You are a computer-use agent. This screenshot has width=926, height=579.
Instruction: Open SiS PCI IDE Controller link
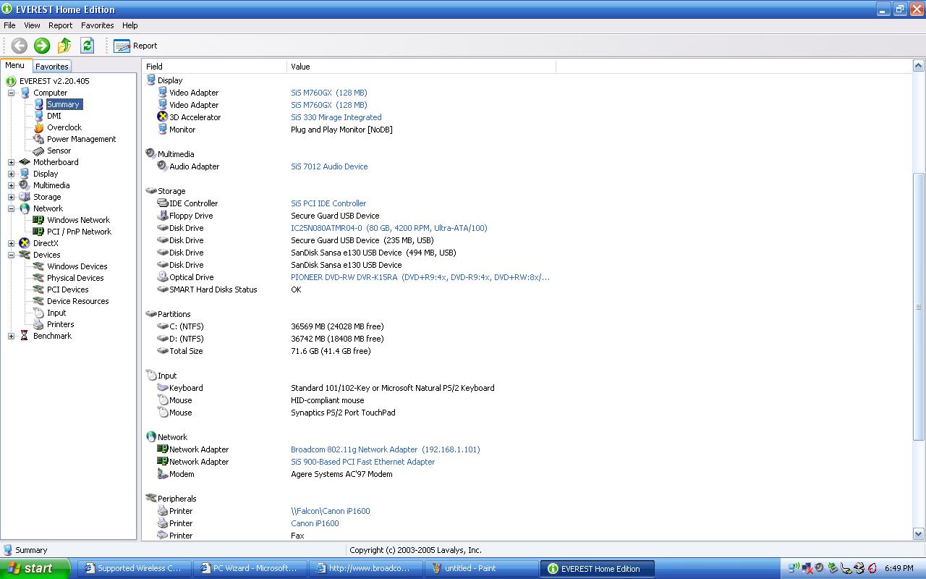point(328,203)
